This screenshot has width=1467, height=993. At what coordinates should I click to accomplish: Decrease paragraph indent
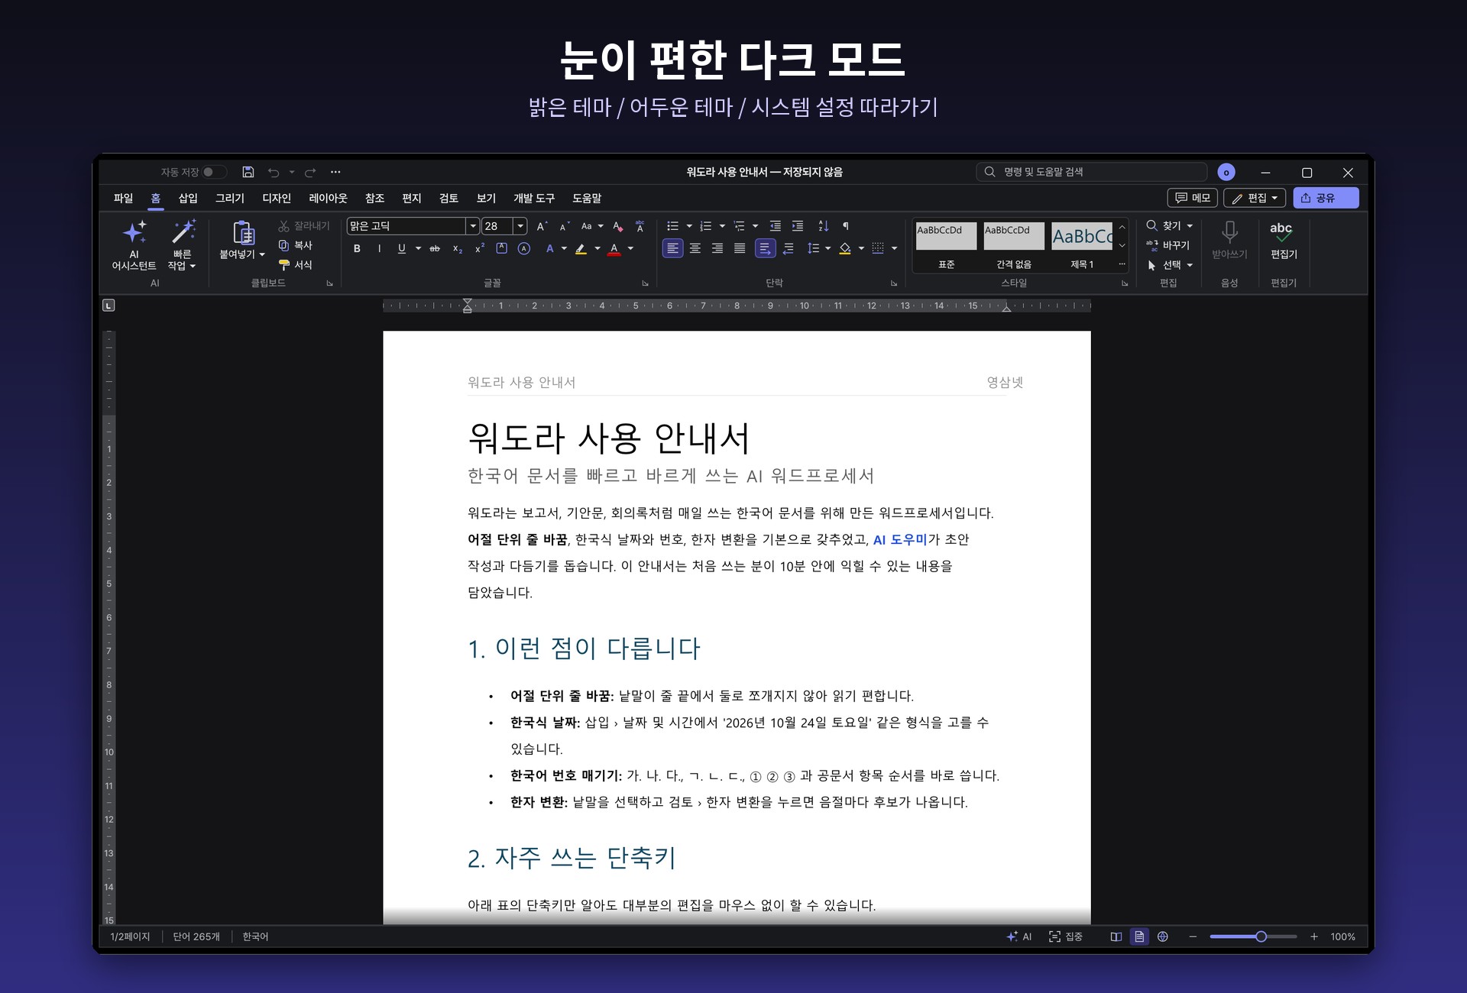coord(775,226)
